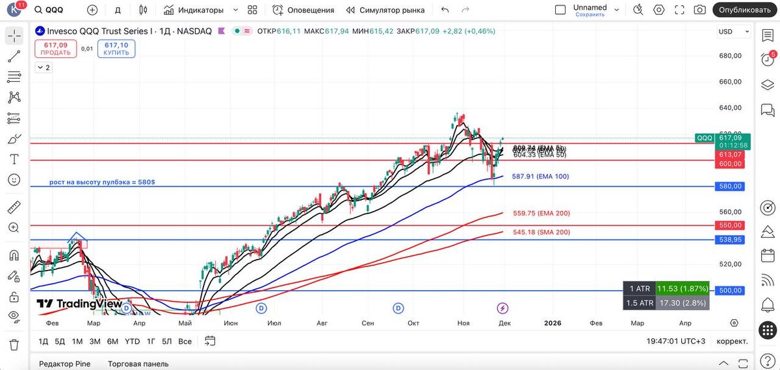Open the calendar panel icon
Screen dimensions: 780x370
point(768,255)
